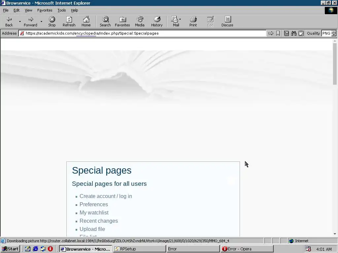Click the clipboard paste icon near Quality
The height and width of the screenshot is (253, 338).
[x=301, y=33]
